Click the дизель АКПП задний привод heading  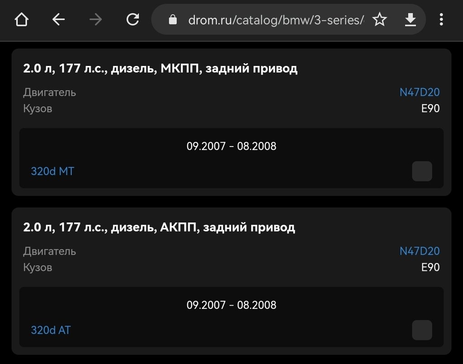click(x=159, y=227)
